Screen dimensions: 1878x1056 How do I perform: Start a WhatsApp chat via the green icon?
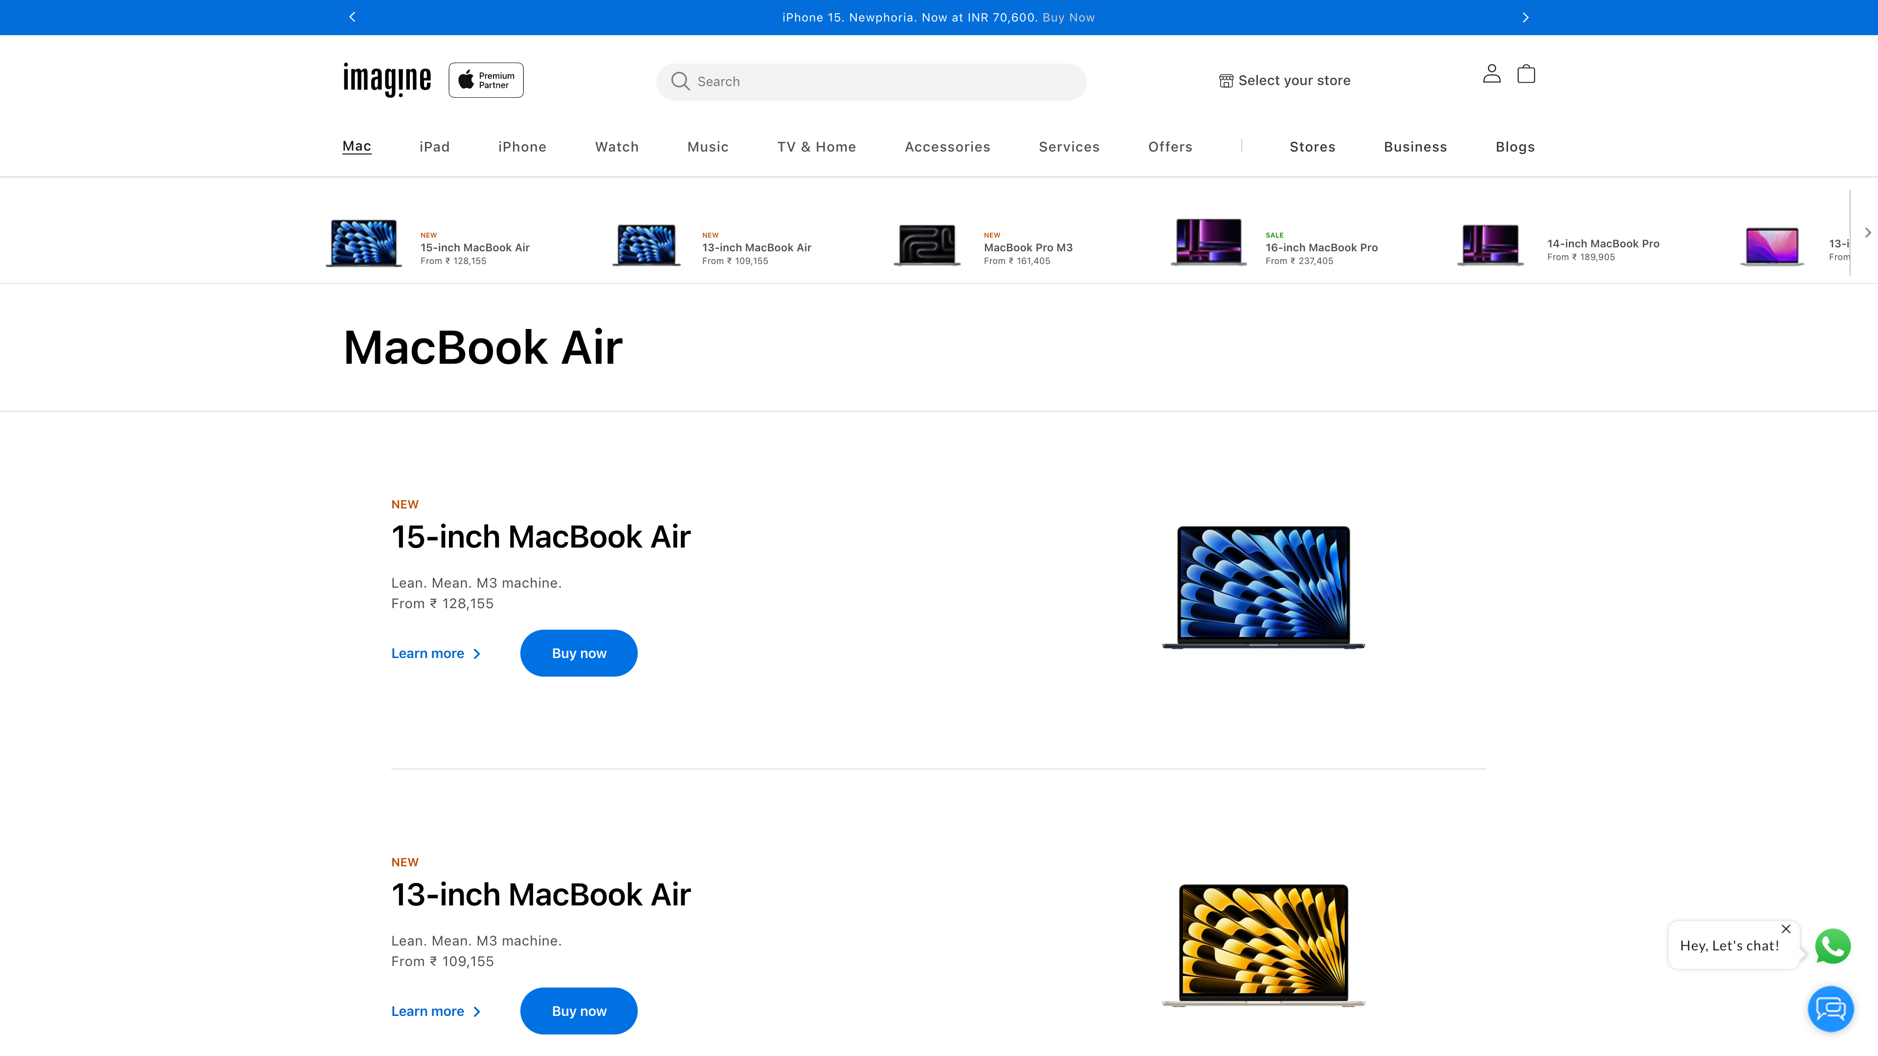[x=1832, y=946]
